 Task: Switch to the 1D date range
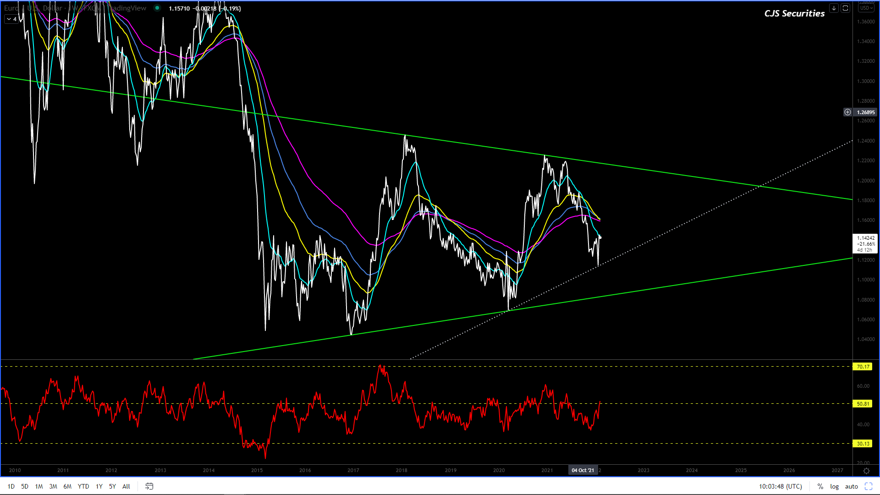click(x=11, y=486)
